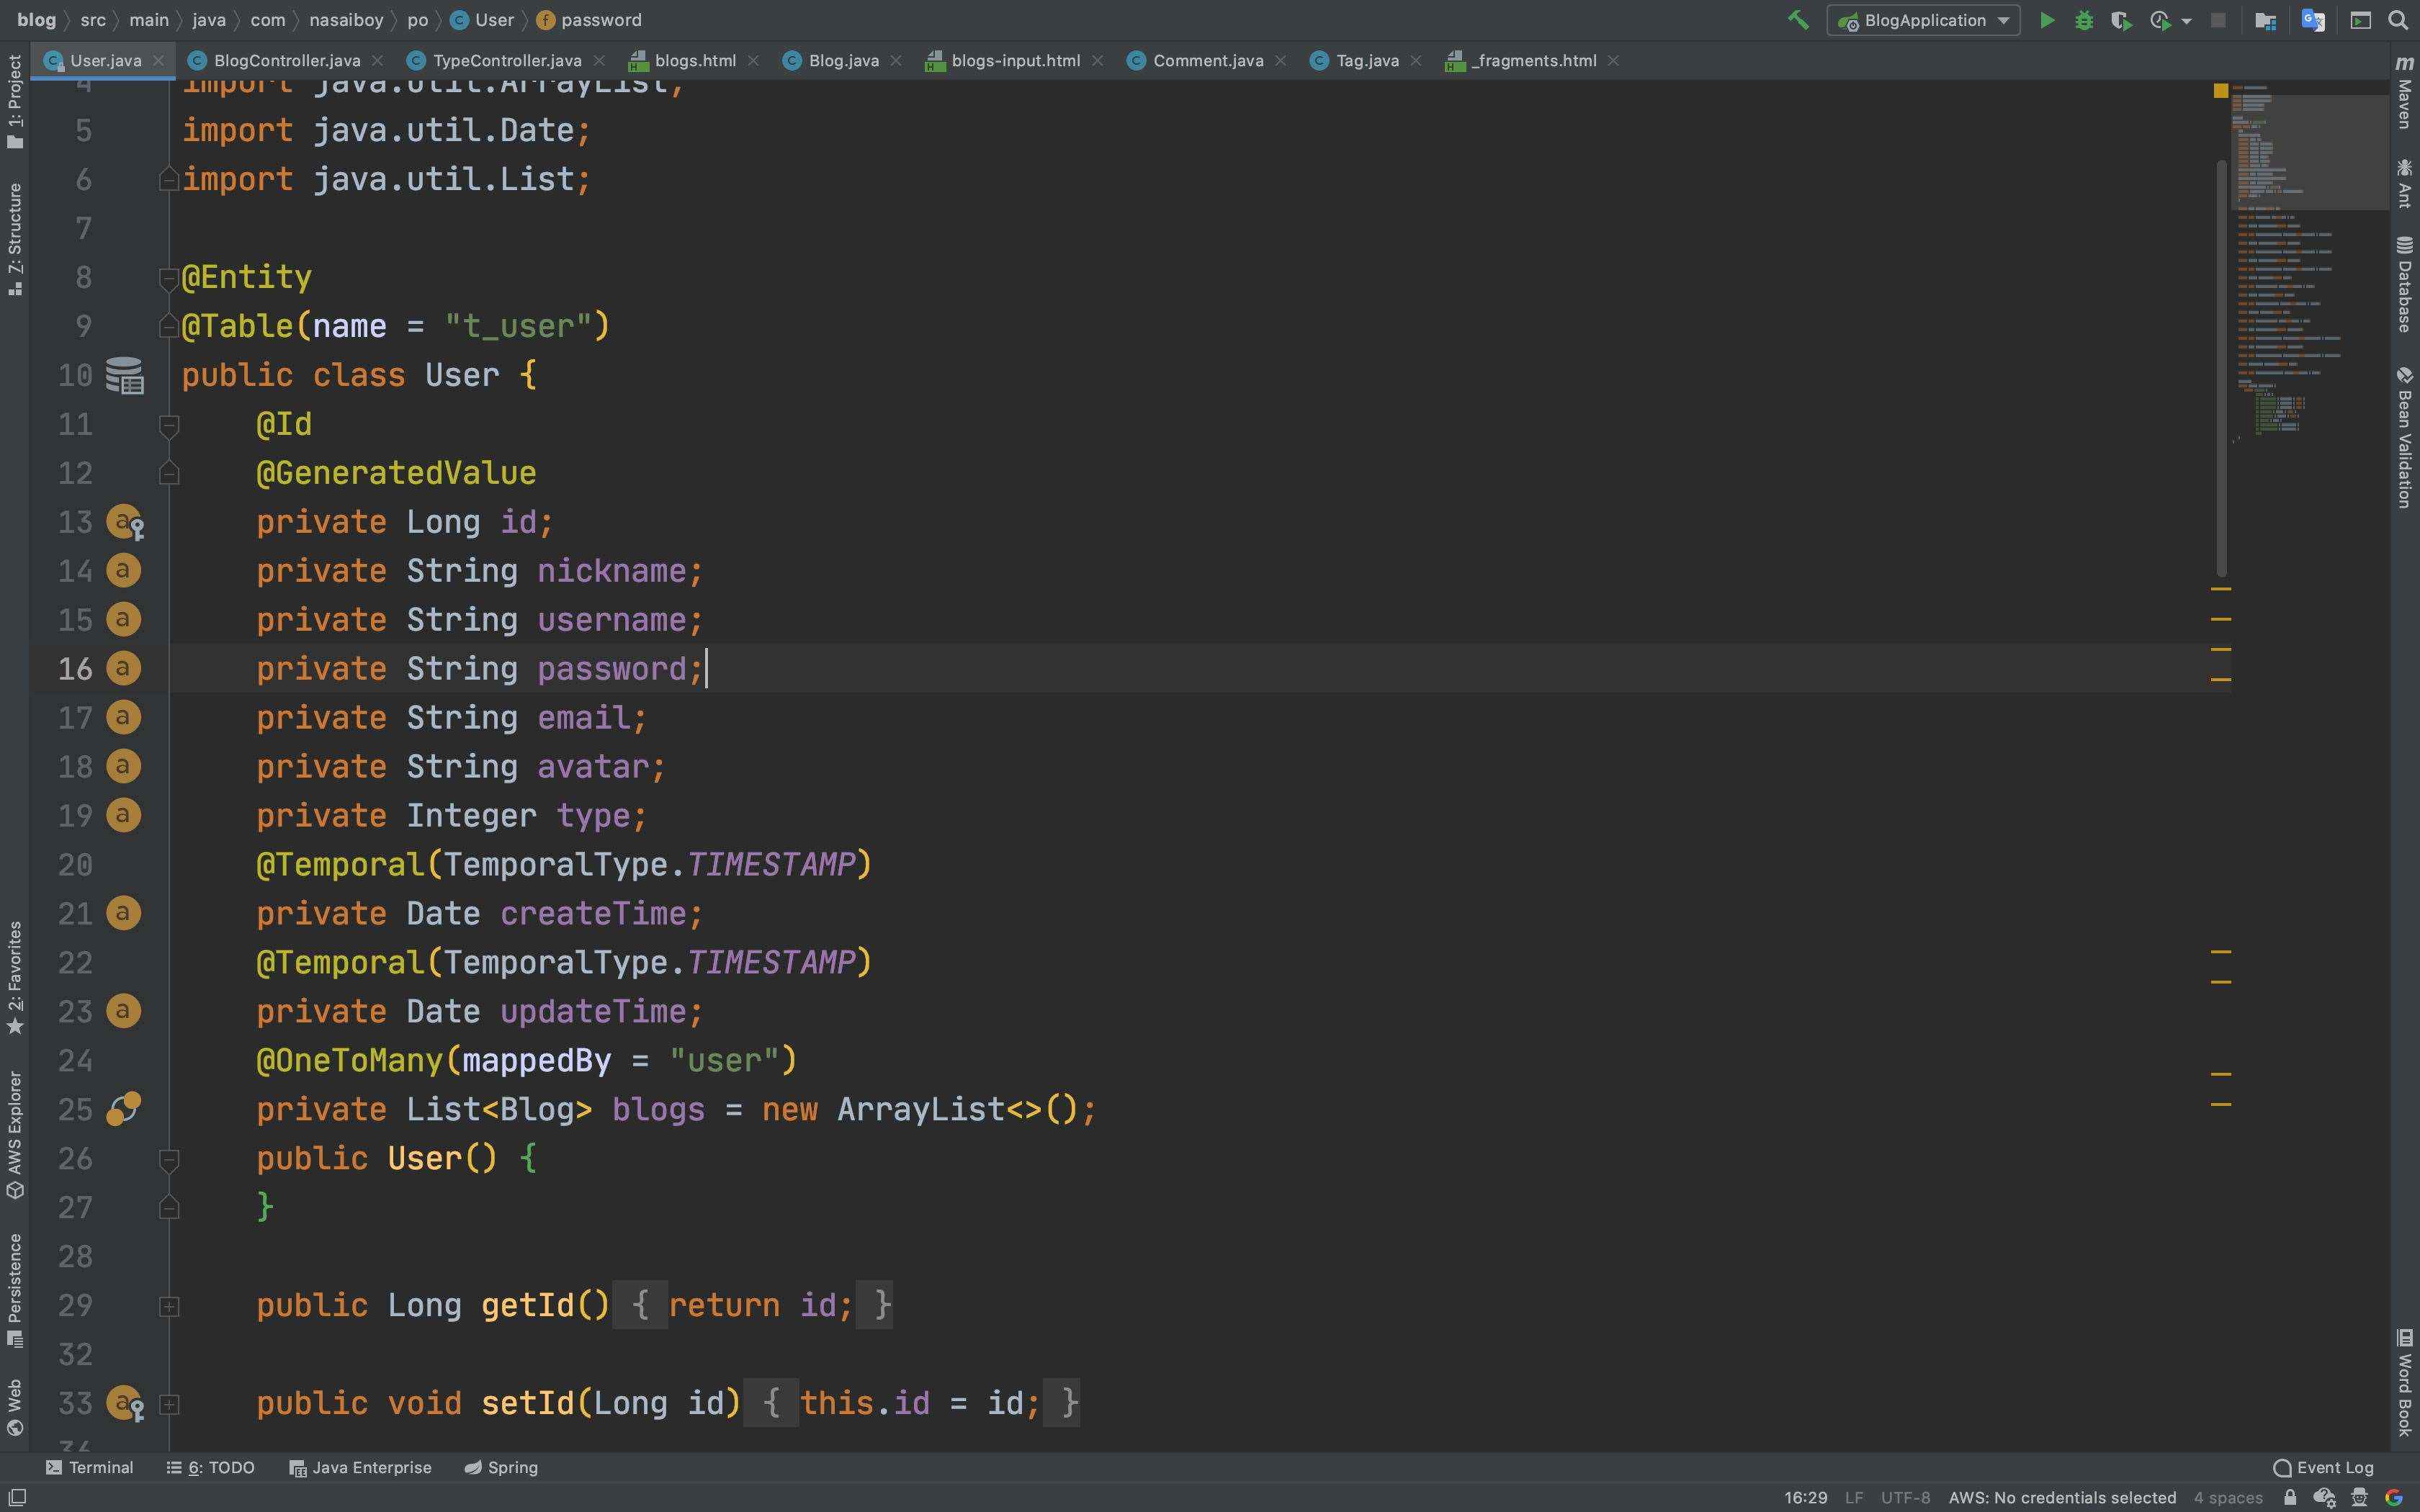Collapse the import block fold marker

tap(169, 180)
